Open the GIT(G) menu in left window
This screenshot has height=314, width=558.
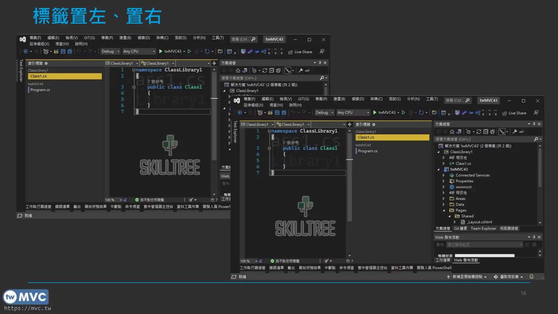(x=89, y=38)
